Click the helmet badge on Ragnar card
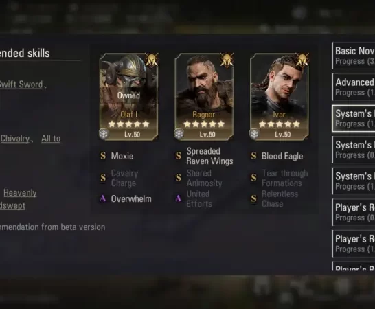The height and width of the screenshot is (309, 375). (x=227, y=60)
